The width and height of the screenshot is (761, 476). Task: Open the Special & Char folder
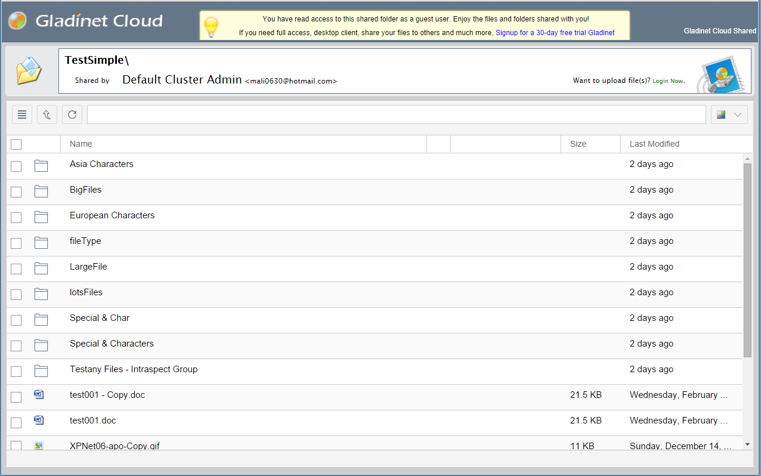click(100, 318)
